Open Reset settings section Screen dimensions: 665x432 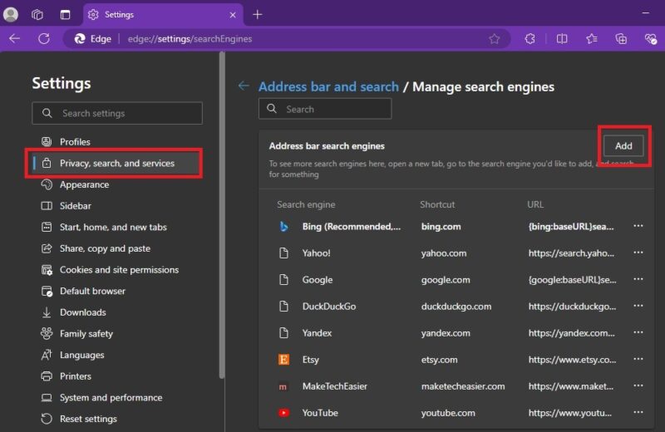click(88, 419)
